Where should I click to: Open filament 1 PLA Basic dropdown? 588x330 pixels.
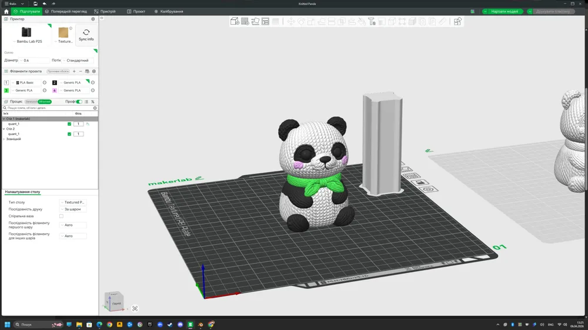26,82
